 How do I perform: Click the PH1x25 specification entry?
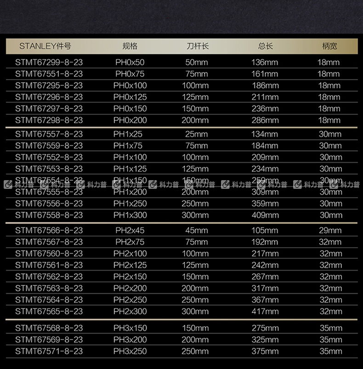[128, 134]
